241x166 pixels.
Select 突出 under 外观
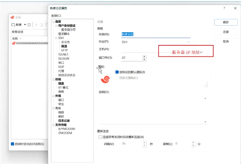pos(61,104)
